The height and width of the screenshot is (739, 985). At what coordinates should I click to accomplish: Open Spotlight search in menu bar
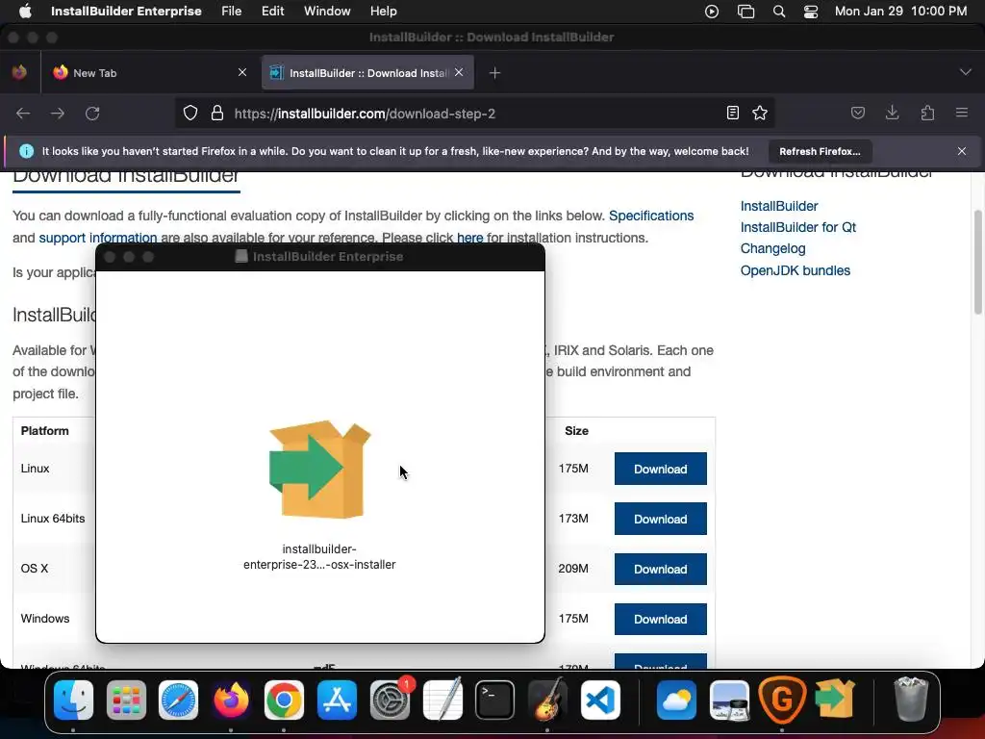(x=779, y=11)
